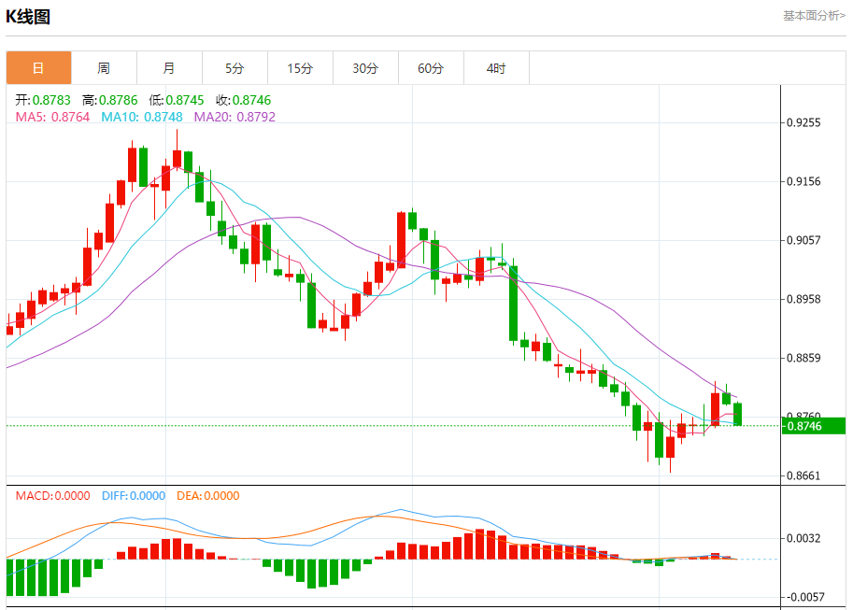Image resolution: width=853 pixels, height=610 pixels.
Task: Click the MACD value label
Action: [x=52, y=496]
